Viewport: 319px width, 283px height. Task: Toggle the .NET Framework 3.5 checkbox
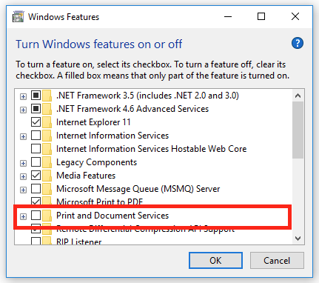(x=36, y=96)
